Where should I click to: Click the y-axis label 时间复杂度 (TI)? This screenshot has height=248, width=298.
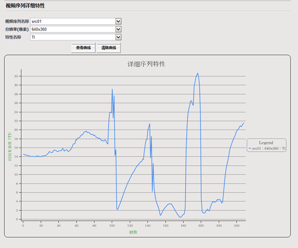point(10,147)
